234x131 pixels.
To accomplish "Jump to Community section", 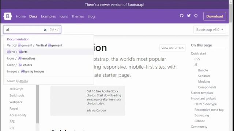I will click(x=199, y=127).
